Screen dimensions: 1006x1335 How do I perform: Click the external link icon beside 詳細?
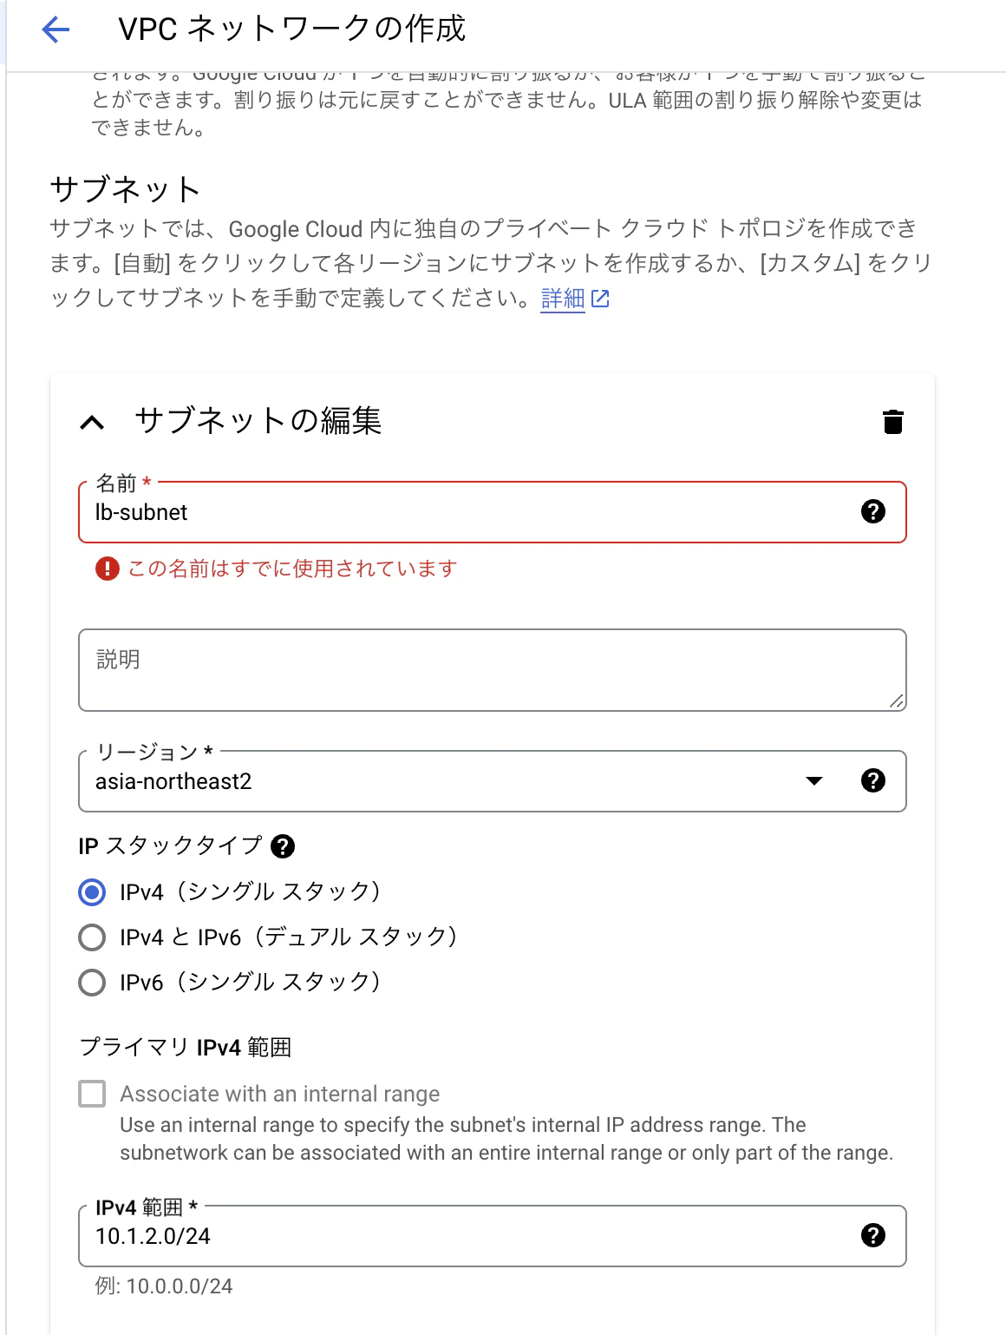click(x=601, y=299)
